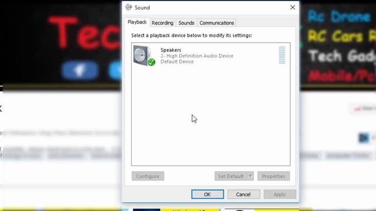
Task: Click 'RC Cars' text in background banner
Action: coord(335,36)
